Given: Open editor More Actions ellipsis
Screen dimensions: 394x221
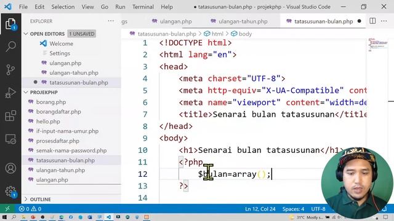Looking at the screenshot, I should [x=384, y=21].
